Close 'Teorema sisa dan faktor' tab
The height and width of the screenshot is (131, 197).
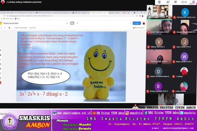(107, 13)
